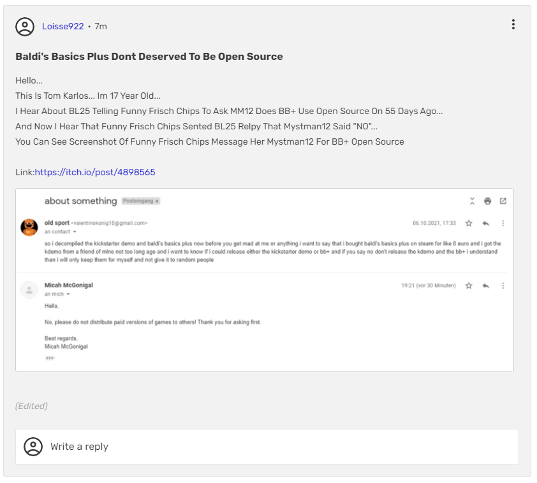Image resolution: width=537 pixels, height=483 pixels.
Task: Click the expand/collapse all messages icon
Action: click(x=472, y=201)
